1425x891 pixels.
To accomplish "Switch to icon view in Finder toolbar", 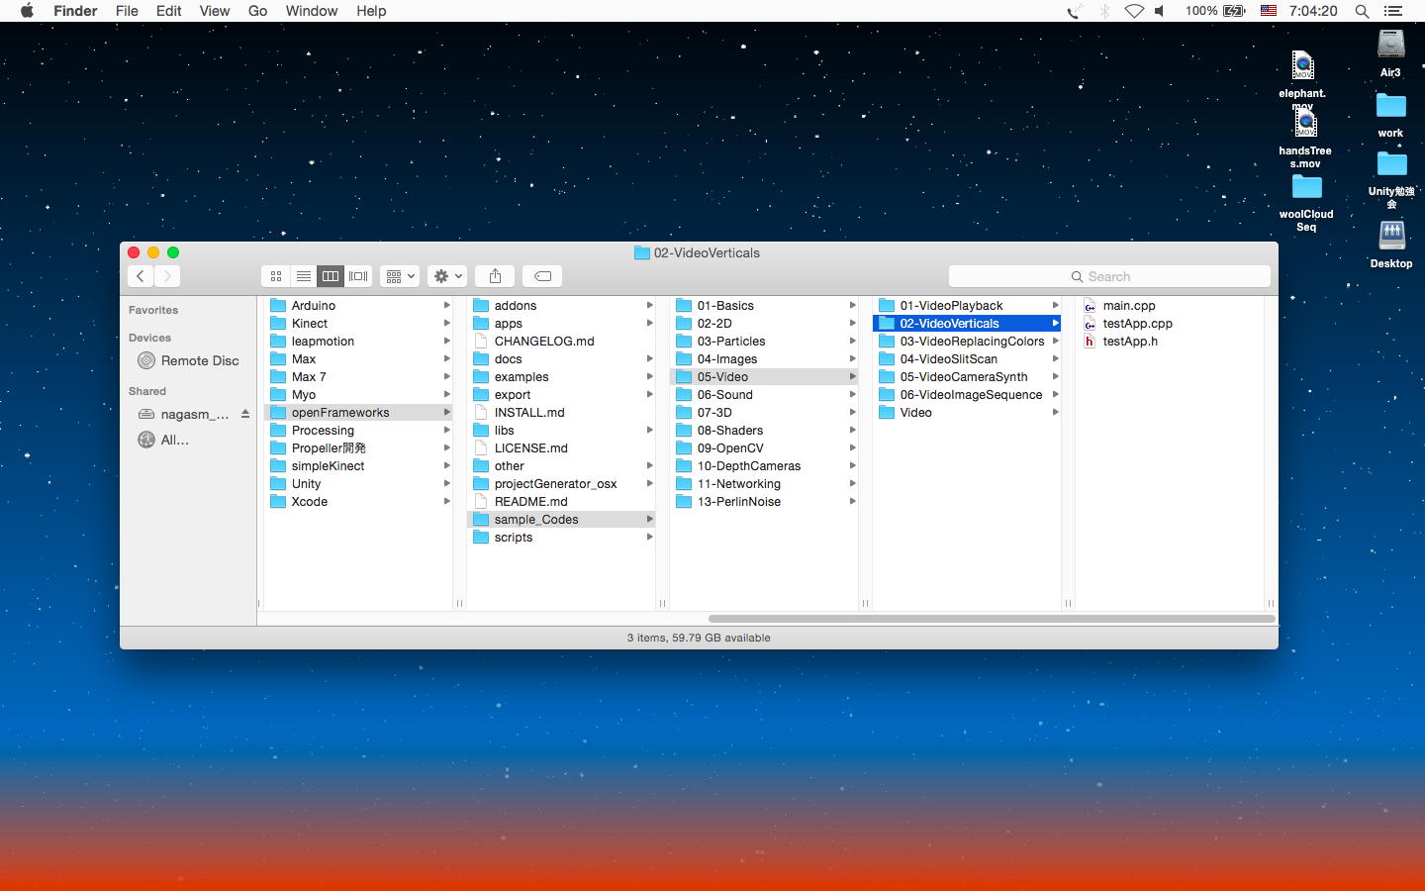I will click(276, 276).
